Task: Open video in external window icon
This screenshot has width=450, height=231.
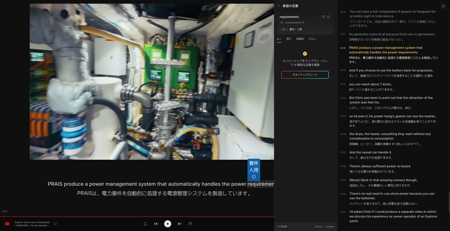Action: 55,224
